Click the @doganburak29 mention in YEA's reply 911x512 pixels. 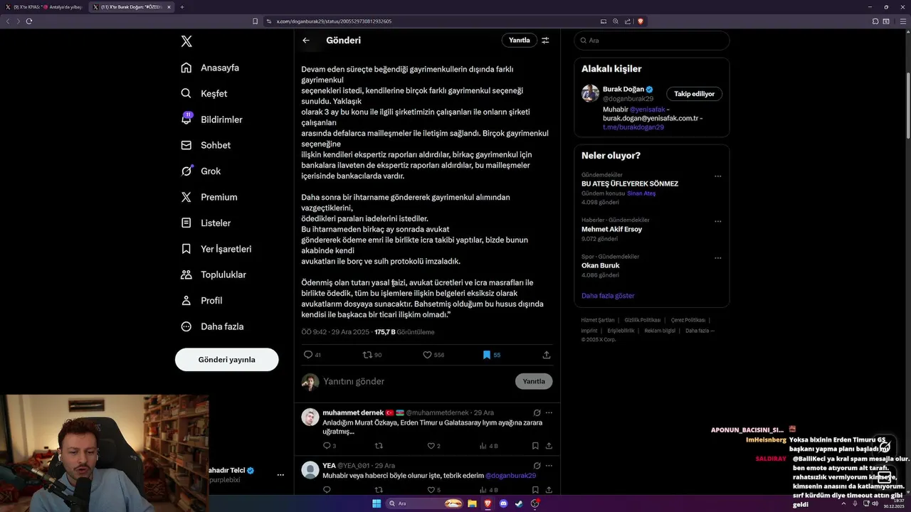coord(510,476)
